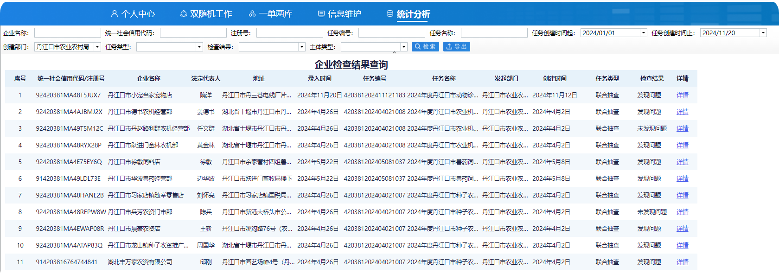The height and width of the screenshot is (280, 779).
Task: Expand the 主体类型 dropdown
Action: (x=404, y=47)
